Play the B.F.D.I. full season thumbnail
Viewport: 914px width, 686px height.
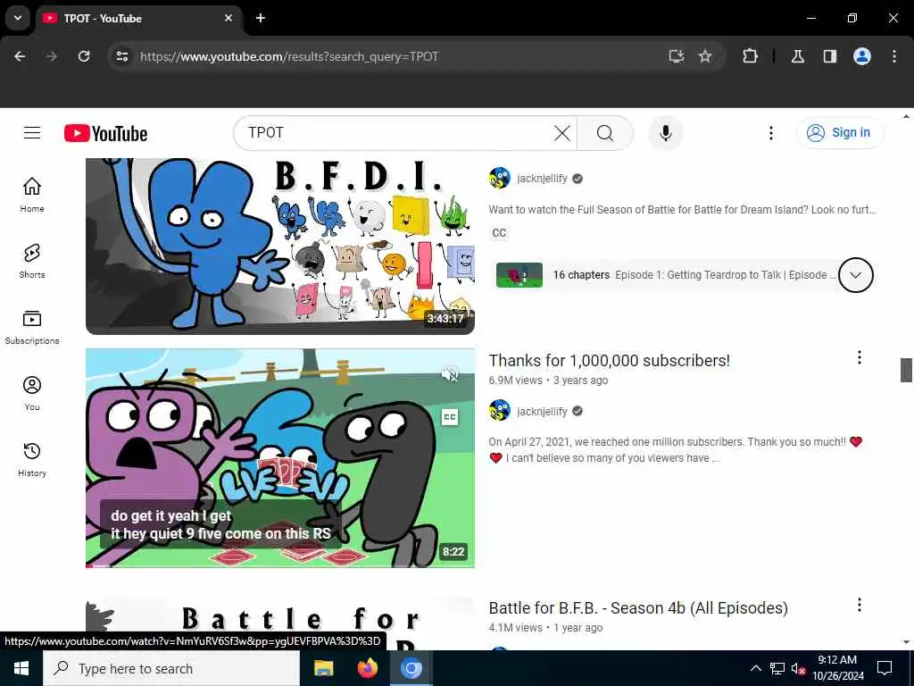[x=279, y=246]
